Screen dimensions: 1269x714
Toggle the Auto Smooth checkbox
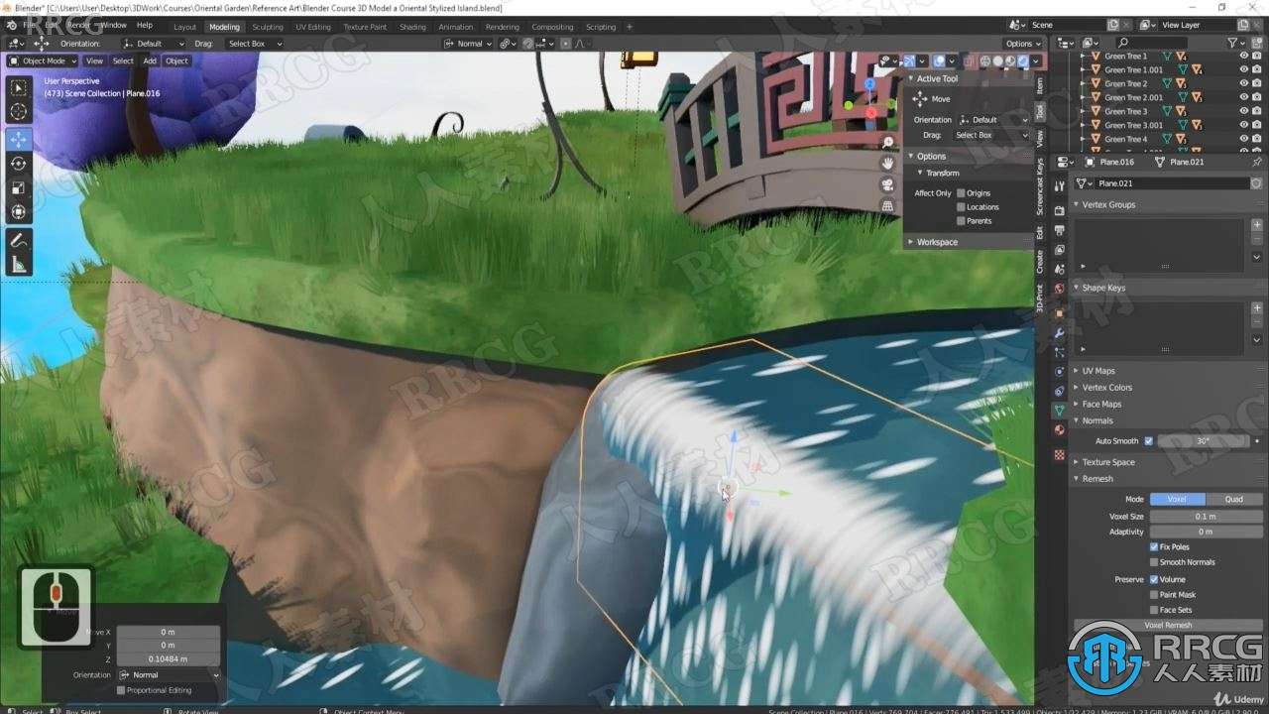pyautogui.click(x=1149, y=440)
